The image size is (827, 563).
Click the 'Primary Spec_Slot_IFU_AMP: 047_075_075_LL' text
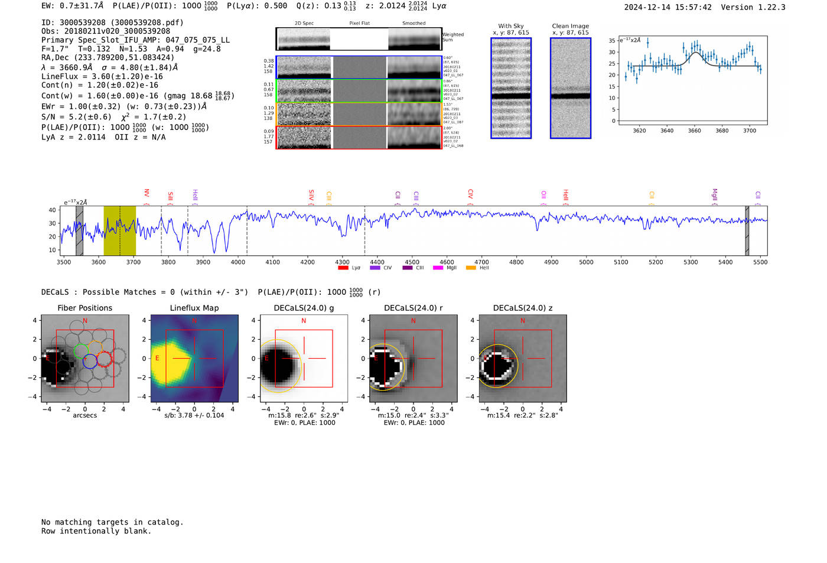tap(136, 40)
